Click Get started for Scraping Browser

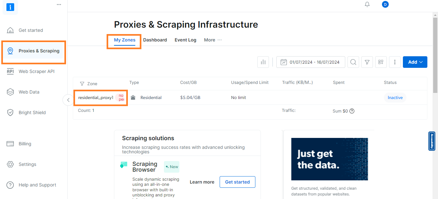(237, 182)
